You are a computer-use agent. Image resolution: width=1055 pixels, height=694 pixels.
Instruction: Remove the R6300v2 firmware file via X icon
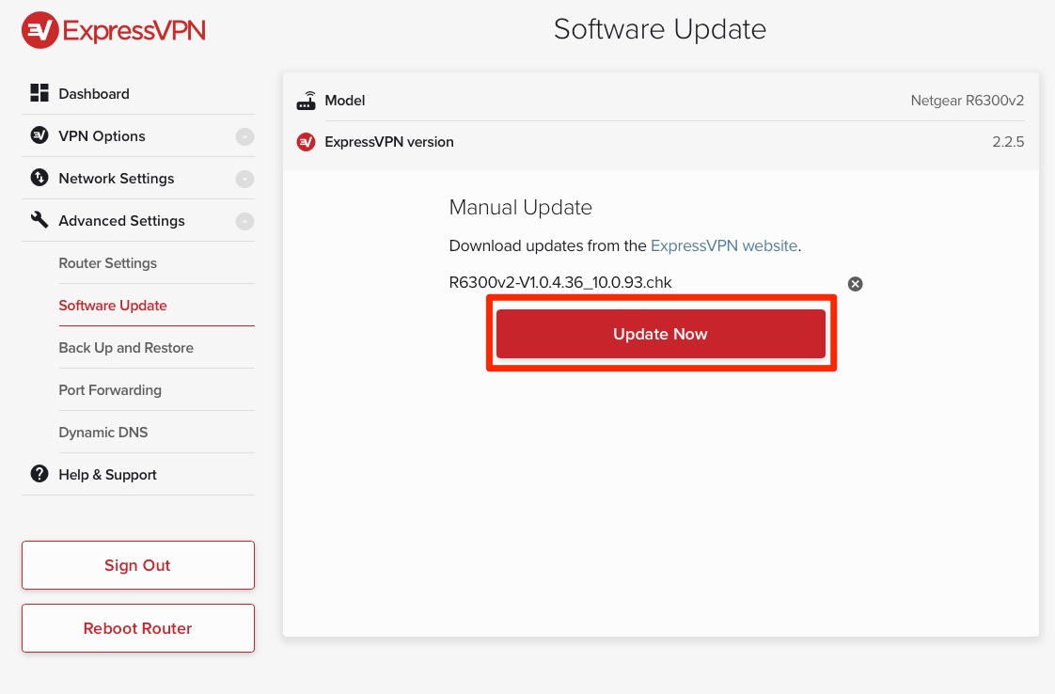click(x=855, y=283)
